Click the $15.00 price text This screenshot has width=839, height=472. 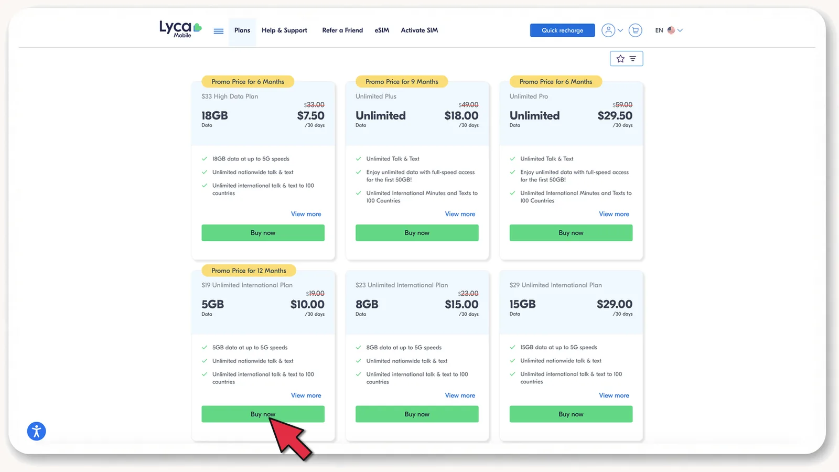pyautogui.click(x=461, y=304)
